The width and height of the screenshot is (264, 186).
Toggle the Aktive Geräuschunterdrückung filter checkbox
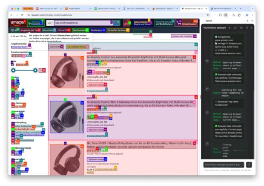pyautogui.click(x=13, y=126)
